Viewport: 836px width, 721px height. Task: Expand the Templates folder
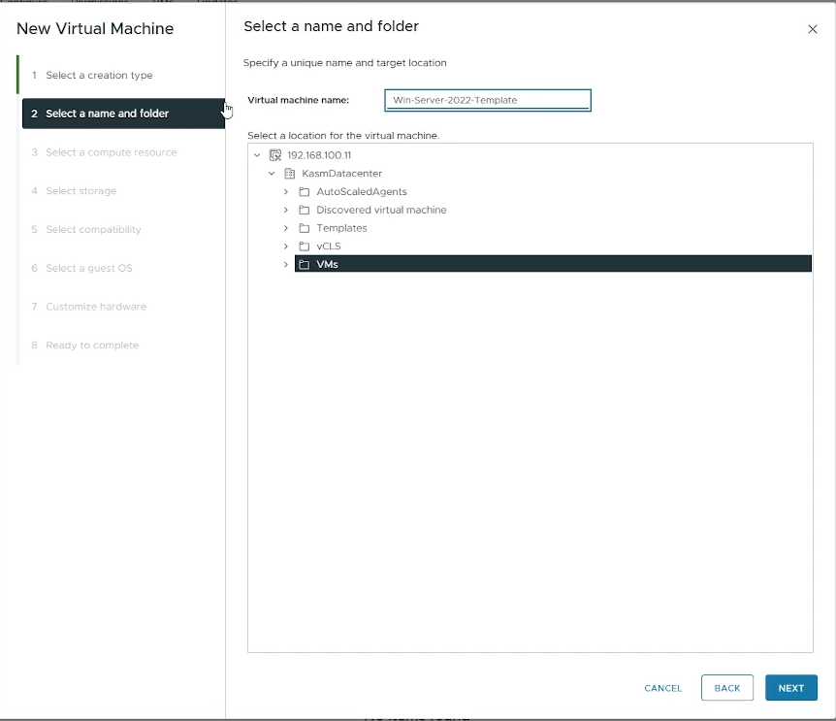pos(285,227)
